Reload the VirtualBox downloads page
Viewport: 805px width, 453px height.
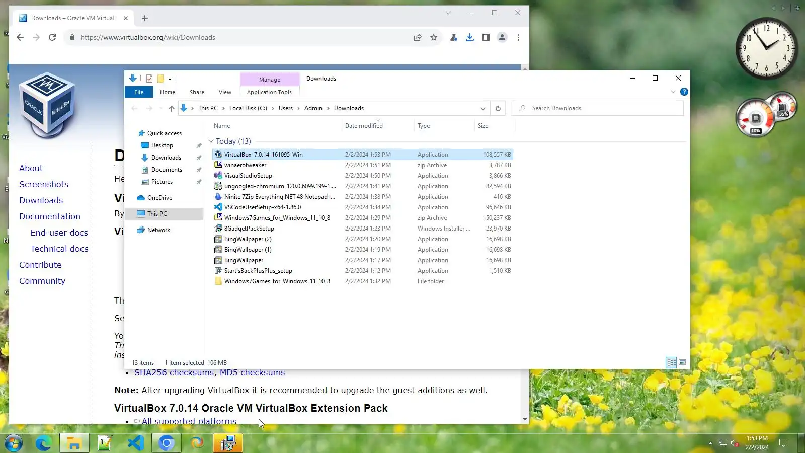52,37
